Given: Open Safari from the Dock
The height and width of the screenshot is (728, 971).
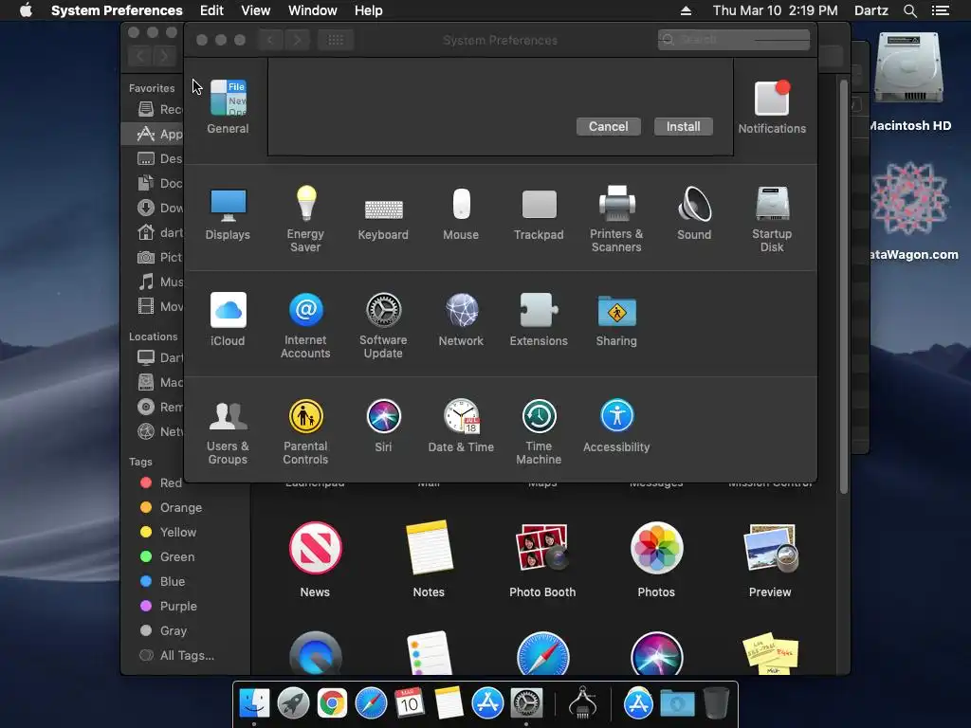Looking at the screenshot, I should [371, 703].
